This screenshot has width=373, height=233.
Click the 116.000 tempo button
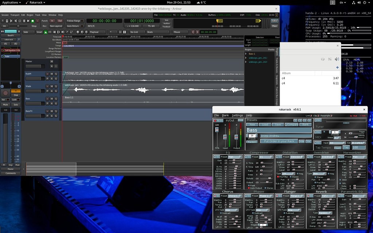click(133, 26)
